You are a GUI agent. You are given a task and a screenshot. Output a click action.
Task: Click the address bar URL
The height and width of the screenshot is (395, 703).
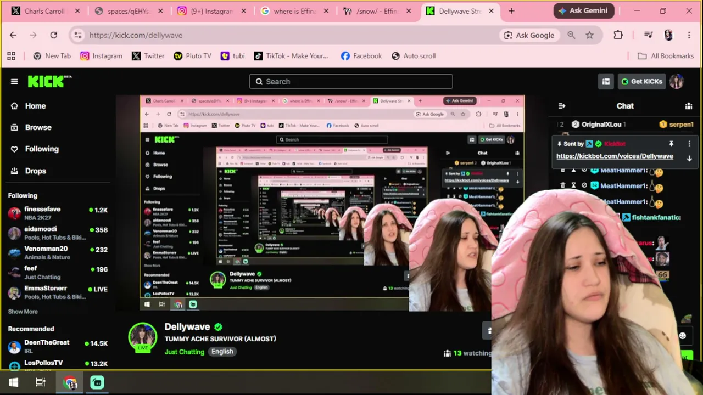[136, 35]
